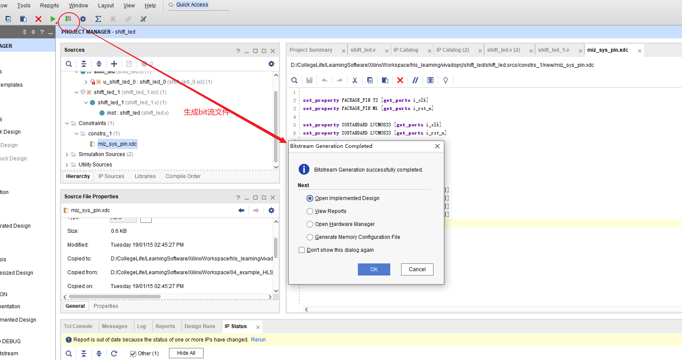This screenshot has width=682, height=360.
Task: Click the Hide All button
Action: (186, 353)
